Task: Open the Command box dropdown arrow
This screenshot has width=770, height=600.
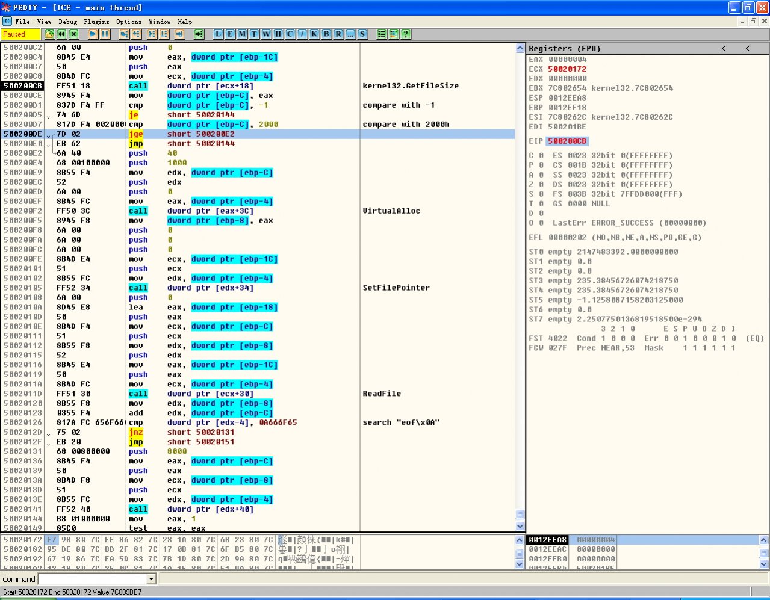Action: click(151, 579)
